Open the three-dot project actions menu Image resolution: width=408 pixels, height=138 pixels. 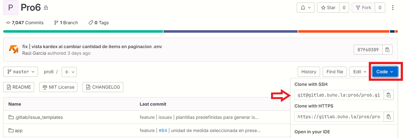point(393,8)
